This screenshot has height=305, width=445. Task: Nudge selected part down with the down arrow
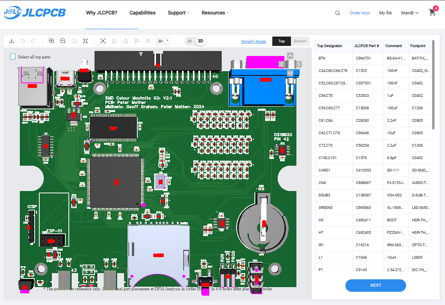coord(290,73)
